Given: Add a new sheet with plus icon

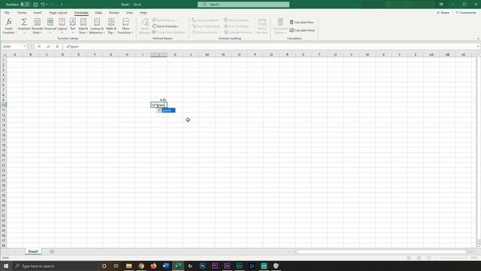Looking at the screenshot, I should click(52, 251).
